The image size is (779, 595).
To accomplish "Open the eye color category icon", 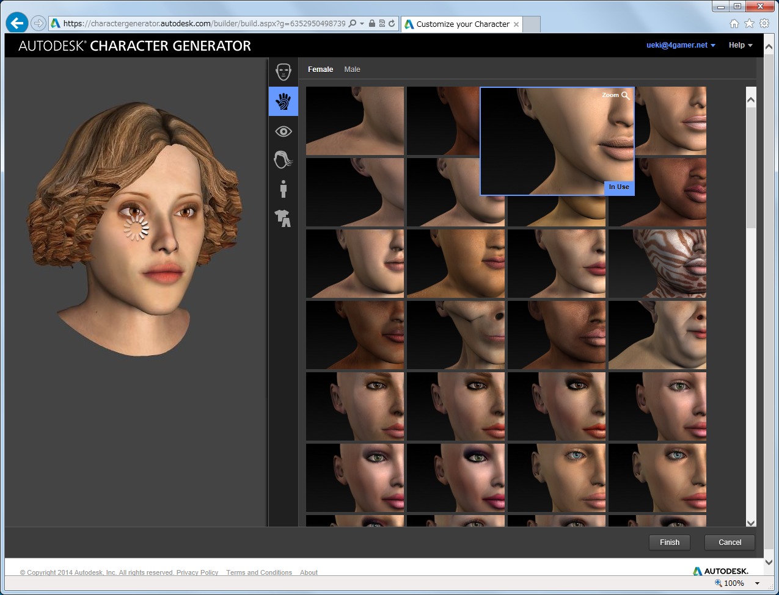I will (283, 131).
